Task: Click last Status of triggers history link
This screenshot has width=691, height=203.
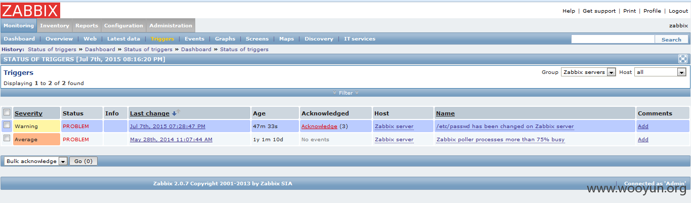Action: (244, 49)
